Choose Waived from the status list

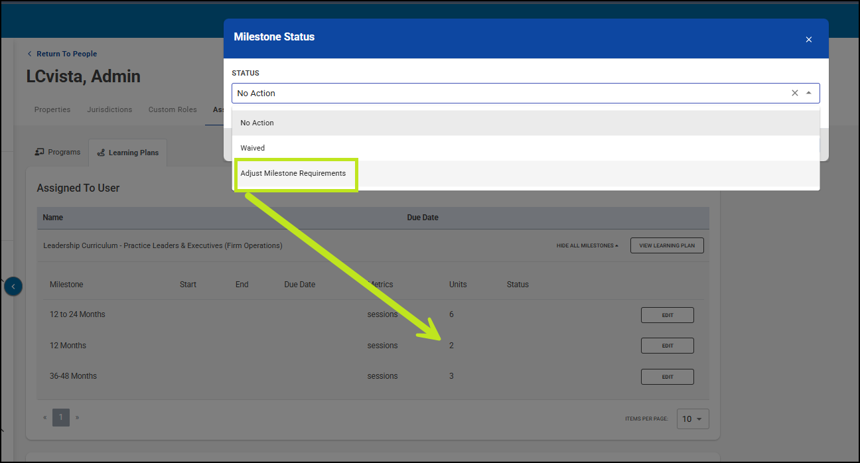click(x=252, y=148)
